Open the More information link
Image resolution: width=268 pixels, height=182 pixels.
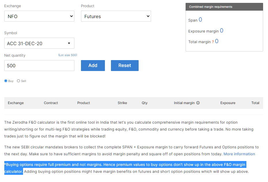[239, 154]
